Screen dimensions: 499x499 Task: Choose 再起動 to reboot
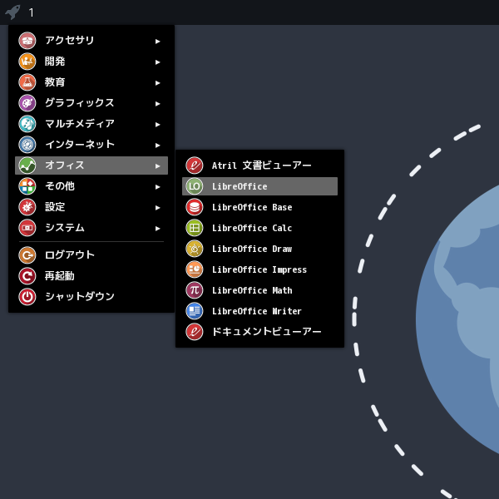(91, 276)
